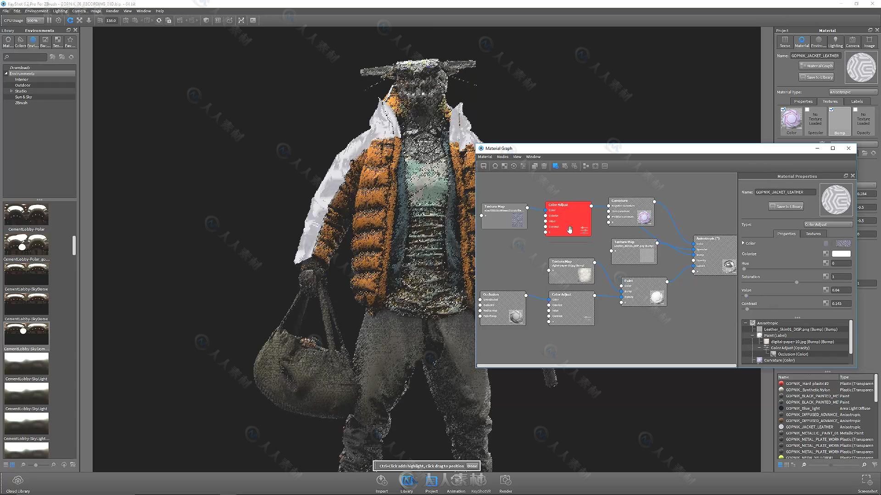Image resolution: width=881 pixels, height=495 pixels.
Task: Click the Render icon in the bottom toolbar
Action: pyautogui.click(x=506, y=484)
